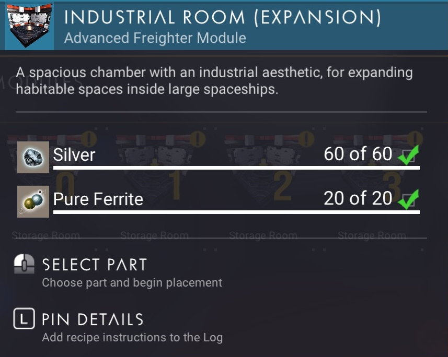Click 'Add recipe instructions to the Log' text
This screenshot has width=448, height=357.
point(132,338)
